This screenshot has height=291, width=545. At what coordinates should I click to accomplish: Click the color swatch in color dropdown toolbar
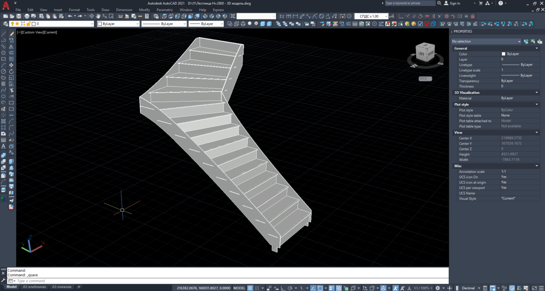pos(100,24)
